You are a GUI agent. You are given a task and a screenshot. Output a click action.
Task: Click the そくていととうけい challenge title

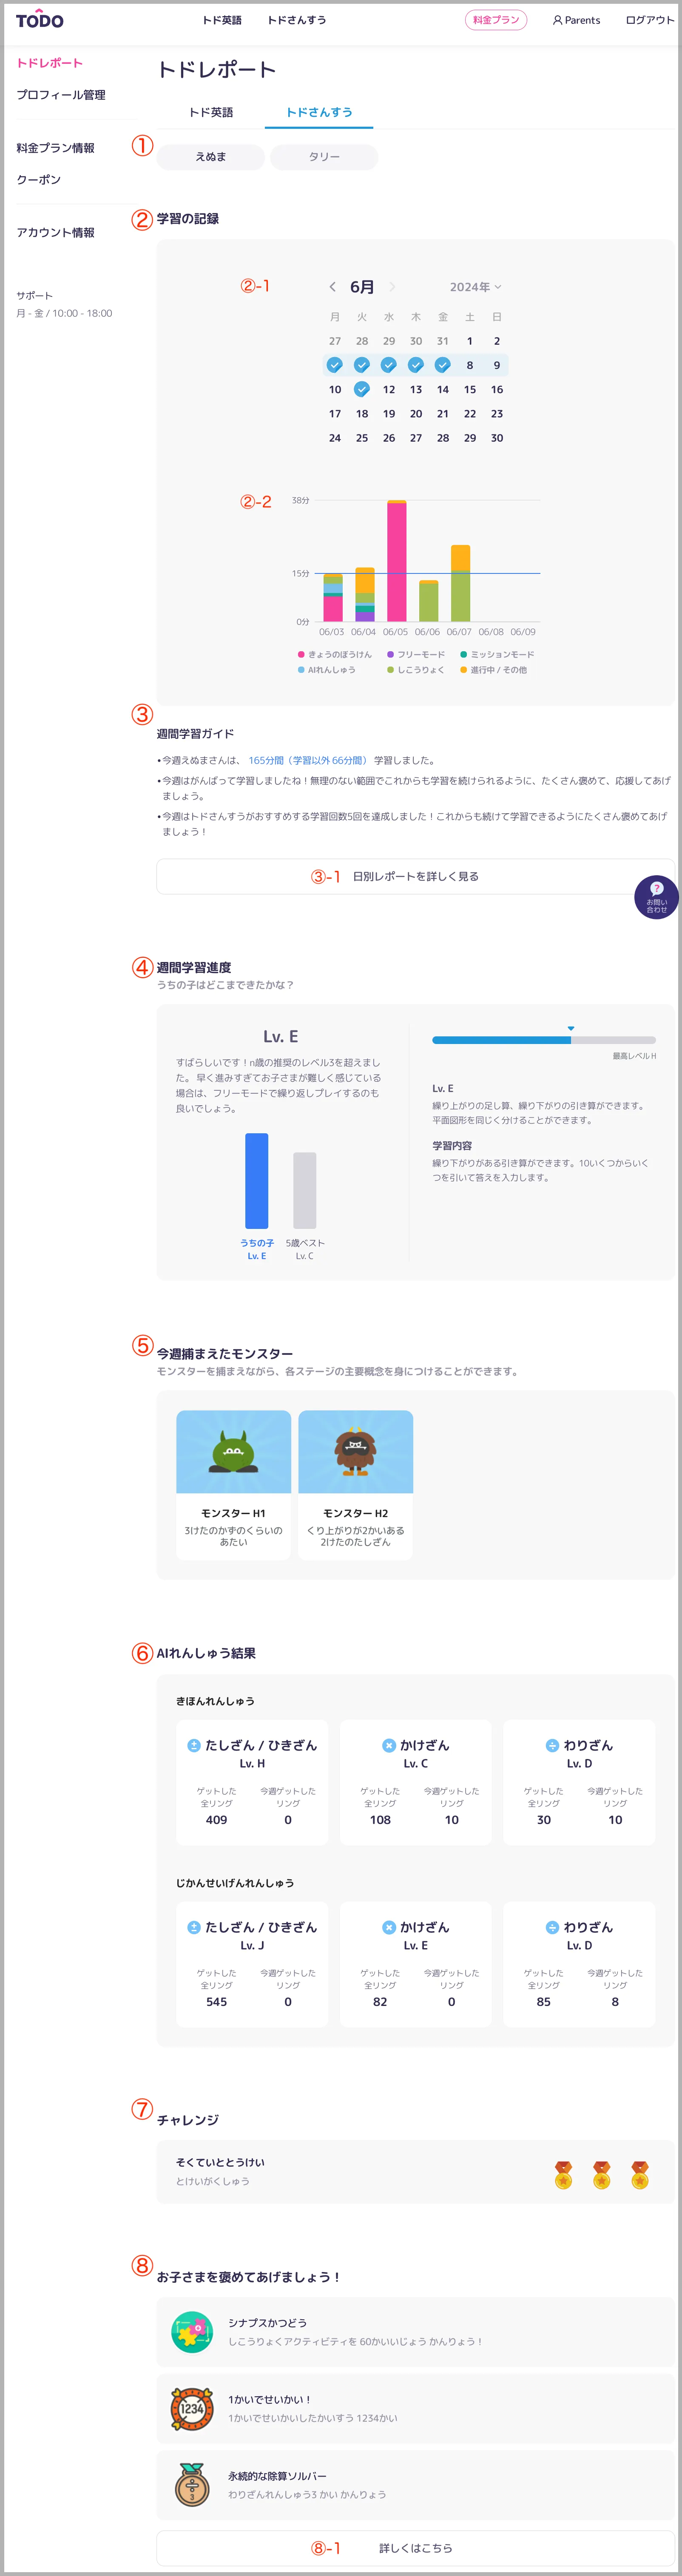(220, 2162)
